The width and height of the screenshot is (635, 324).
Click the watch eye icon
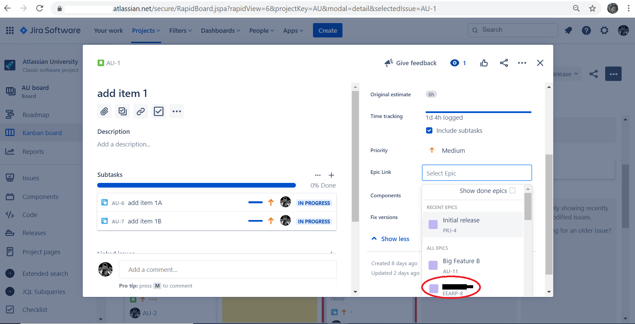[x=455, y=63]
